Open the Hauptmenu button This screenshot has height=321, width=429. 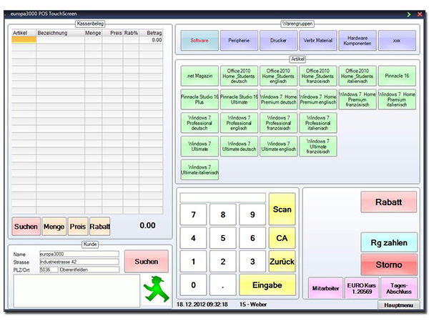tap(399, 305)
